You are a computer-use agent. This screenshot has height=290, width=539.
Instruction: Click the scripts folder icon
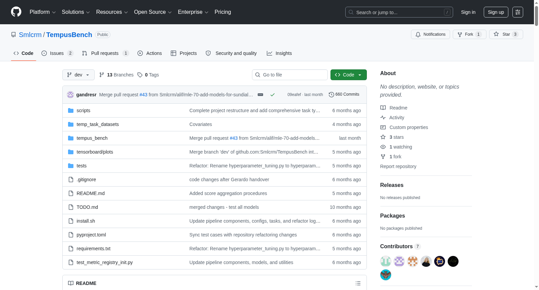(71, 110)
